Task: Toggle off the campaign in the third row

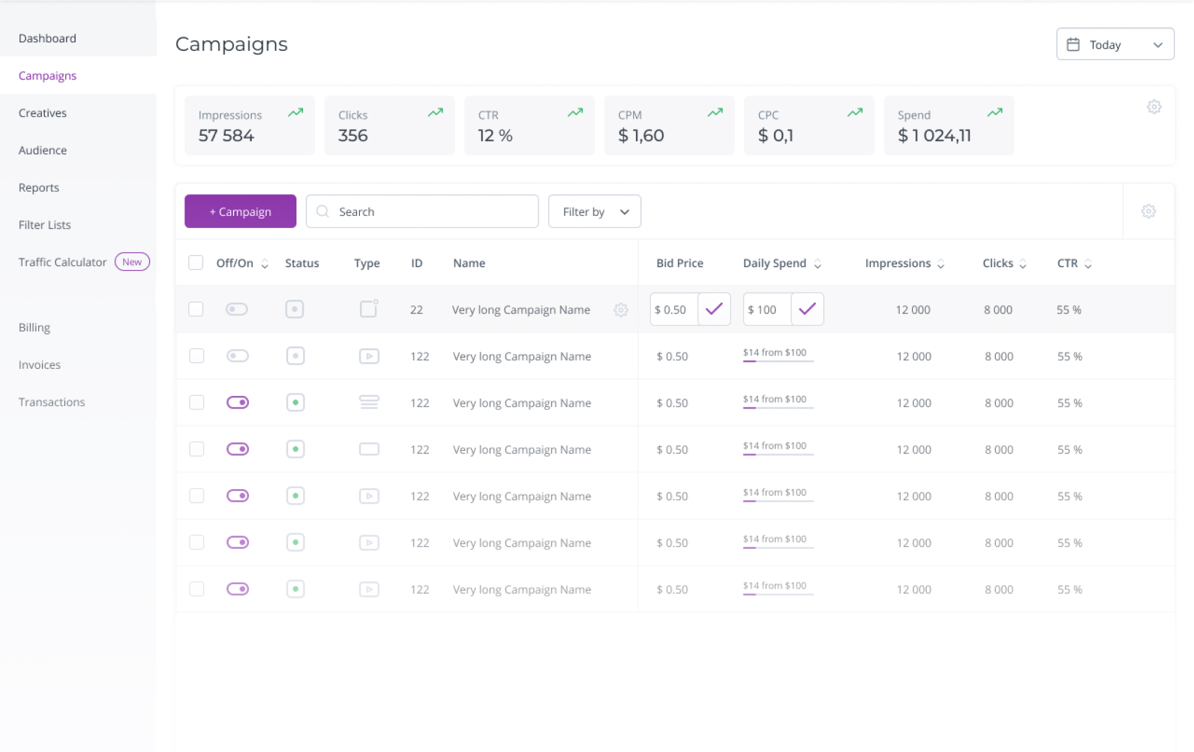Action: pos(237,403)
